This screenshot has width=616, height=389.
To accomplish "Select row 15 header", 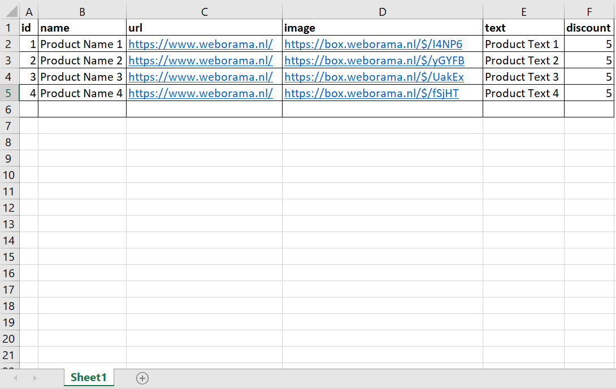I will click(x=8, y=257).
